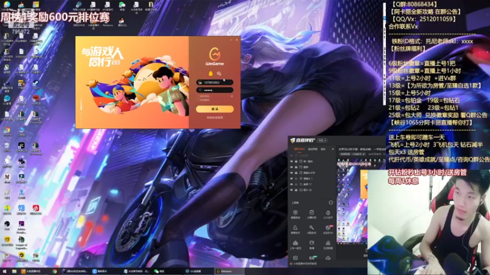Click the yellow 登录 login button
The height and width of the screenshot is (275, 490).
(x=215, y=109)
